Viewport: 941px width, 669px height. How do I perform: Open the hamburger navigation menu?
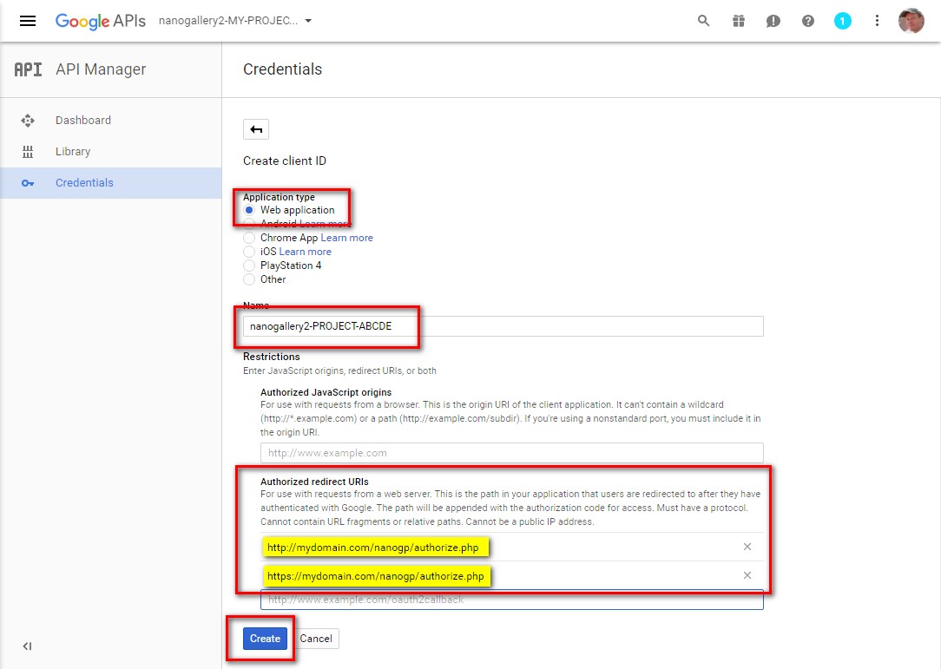tap(28, 21)
